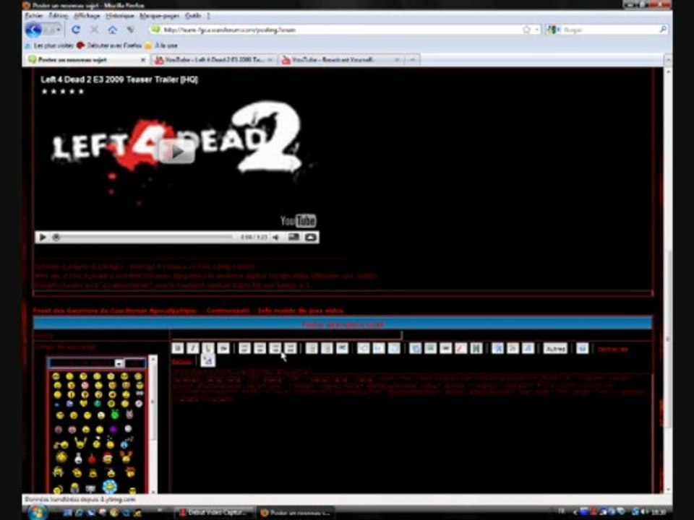694x520 pixels.
Task: Open the À la une bookmark feed
Action: pos(161,45)
